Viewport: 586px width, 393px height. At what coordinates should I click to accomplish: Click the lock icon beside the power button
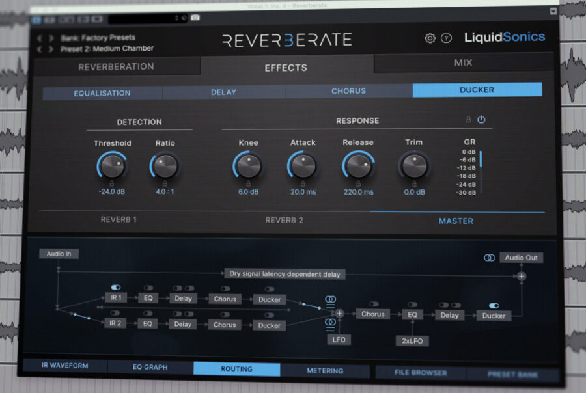469,120
